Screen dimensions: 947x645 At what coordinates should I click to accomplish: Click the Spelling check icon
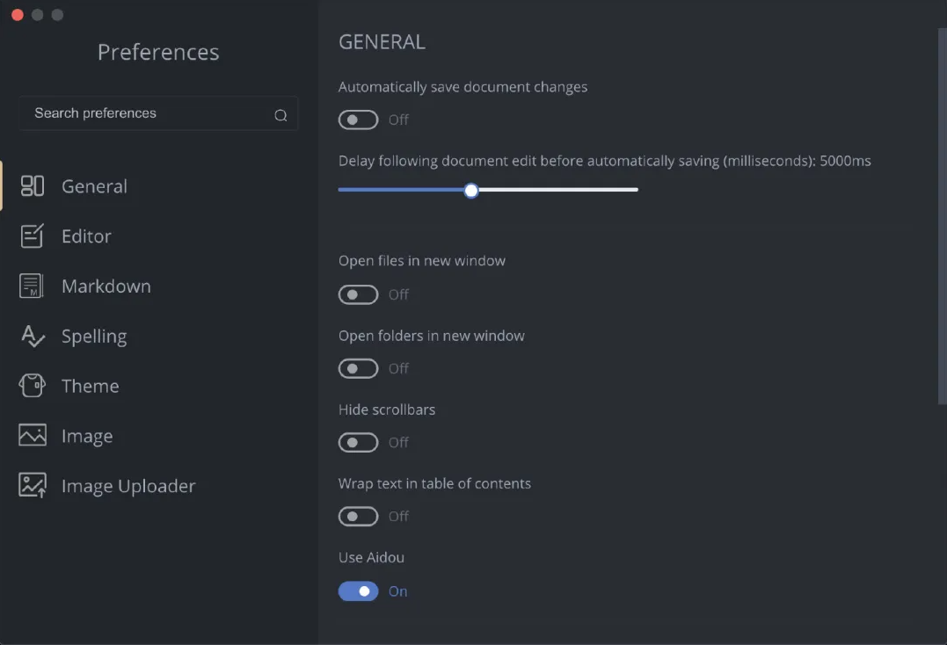(x=33, y=336)
